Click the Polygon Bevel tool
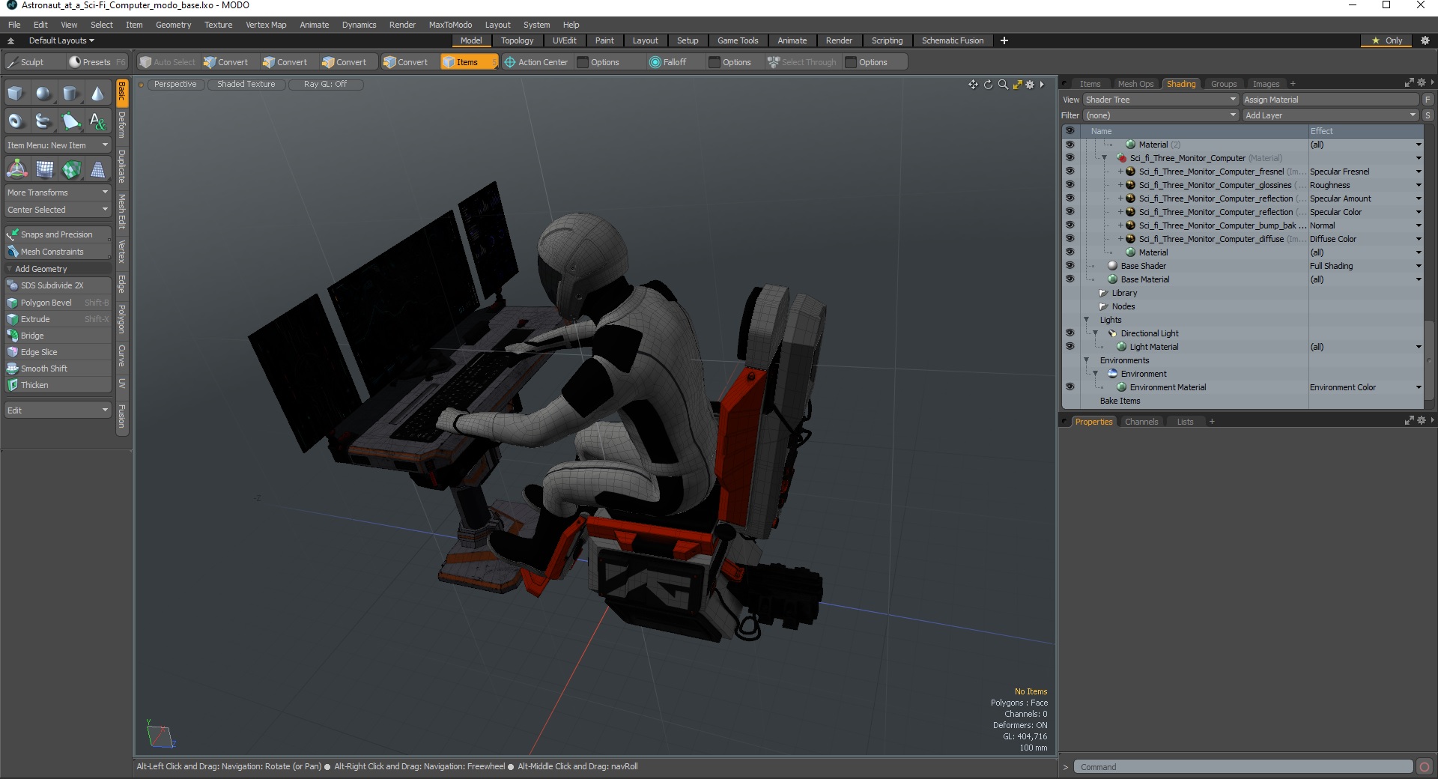This screenshot has width=1438, height=779. coord(58,303)
